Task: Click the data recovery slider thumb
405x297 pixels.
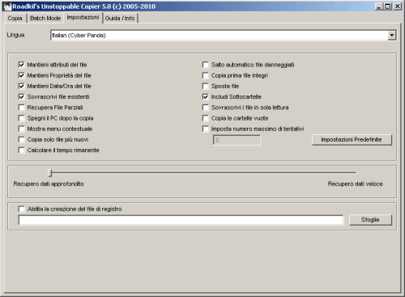Action: pyautogui.click(x=50, y=173)
